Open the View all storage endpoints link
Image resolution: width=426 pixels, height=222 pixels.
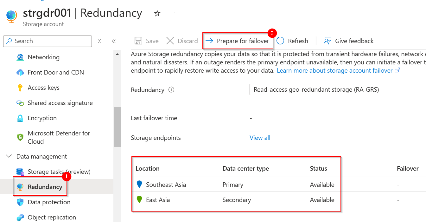(x=260, y=137)
